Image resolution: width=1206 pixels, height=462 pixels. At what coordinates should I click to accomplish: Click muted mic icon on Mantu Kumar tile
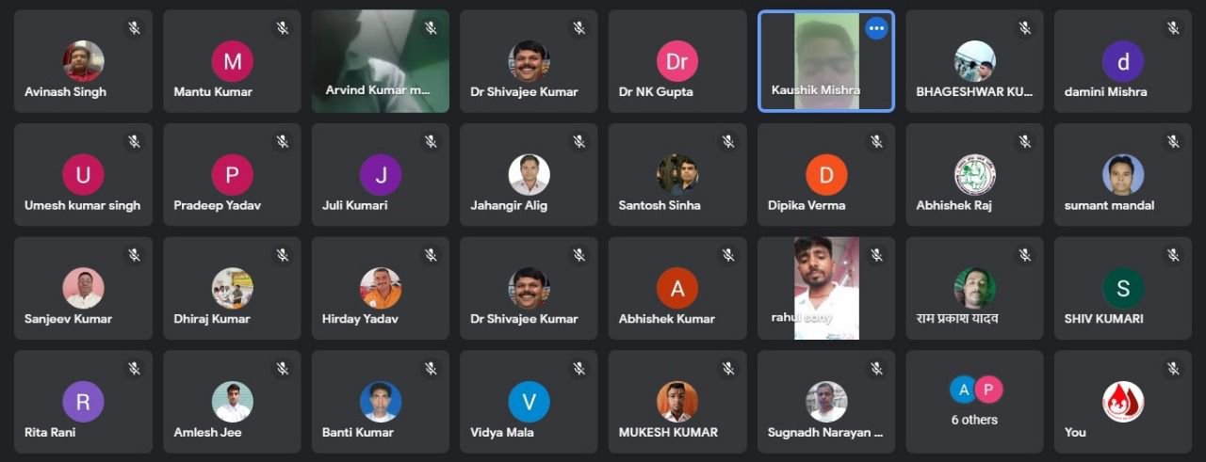tap(283, 28)
